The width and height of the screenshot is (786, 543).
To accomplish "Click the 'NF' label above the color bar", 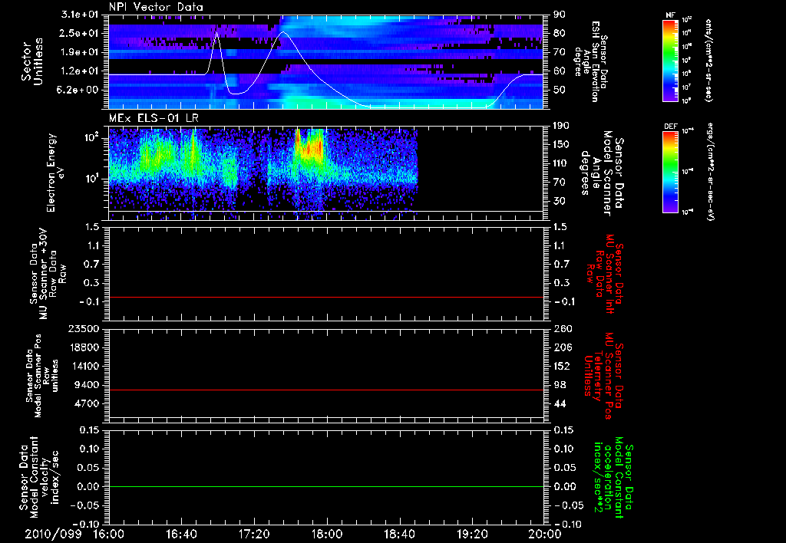I will click(x=671, y=15).
